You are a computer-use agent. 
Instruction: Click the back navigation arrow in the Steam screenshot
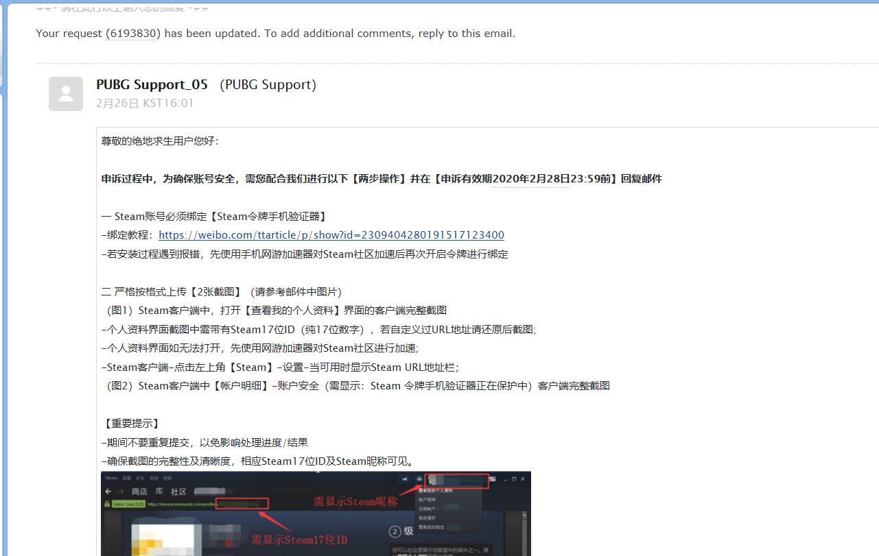tap(108, 492)
